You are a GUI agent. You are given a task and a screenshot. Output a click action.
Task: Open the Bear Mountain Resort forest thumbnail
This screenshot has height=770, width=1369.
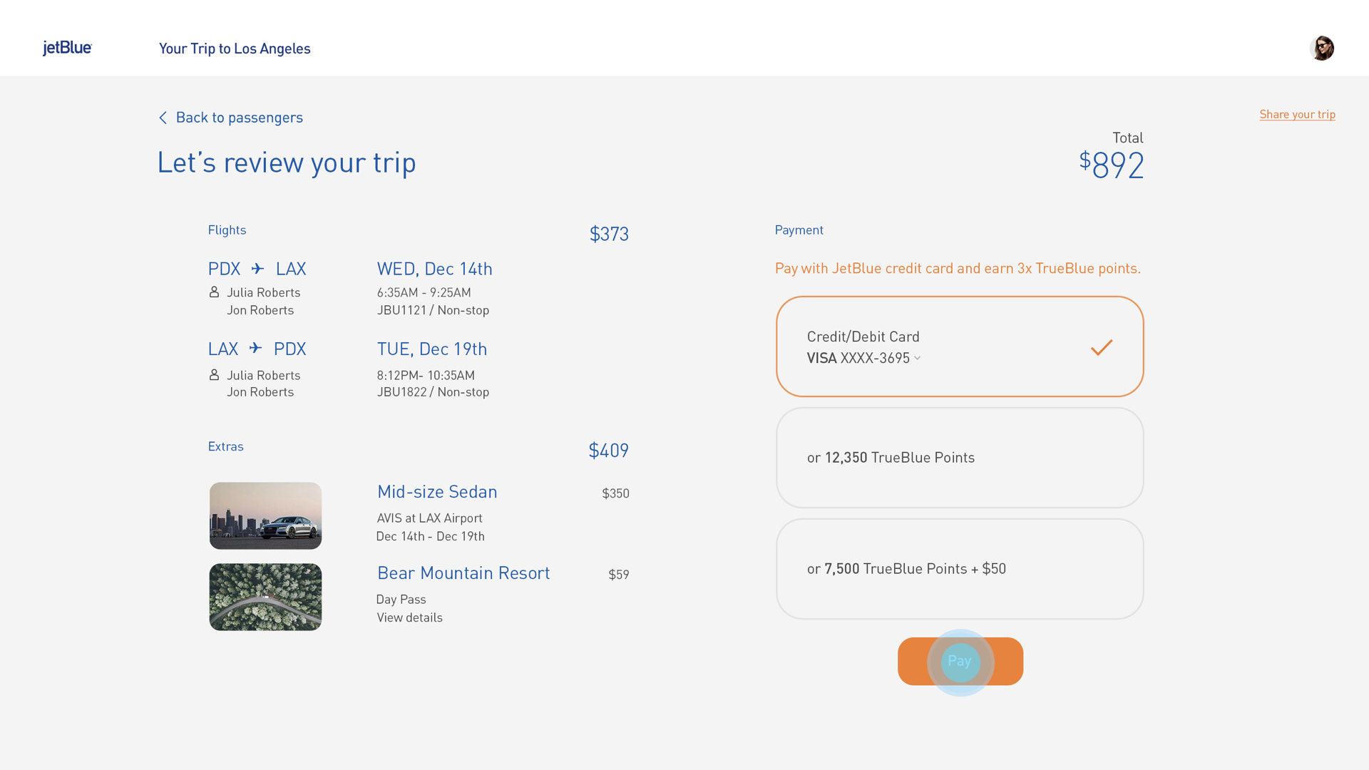pyautogui.click(x=265, y=597)
